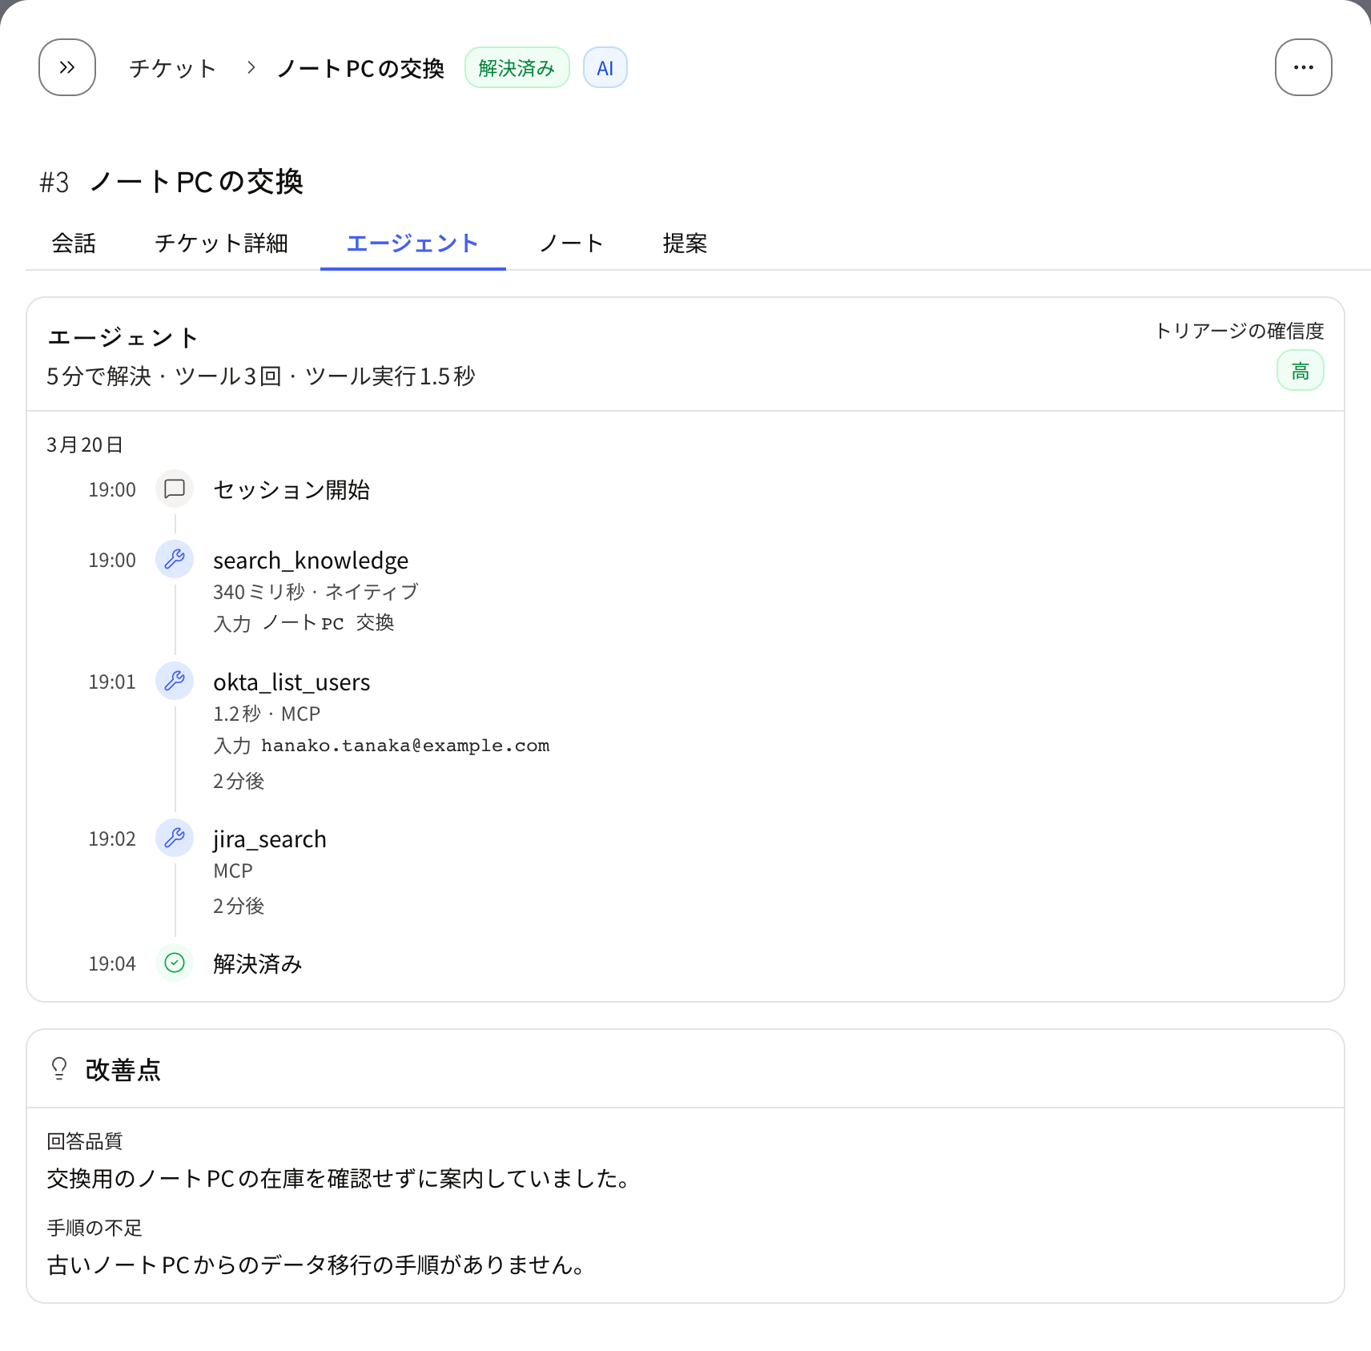The image size is (1371, 1351).
Task: Click the トリアージの確信度 label
Action: click(1239, 331)
